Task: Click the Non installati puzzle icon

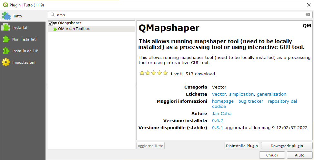Action: (x=6, y=39)
